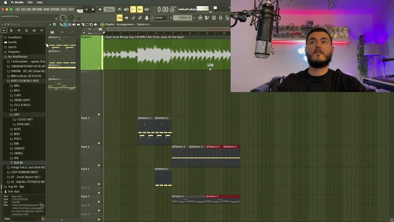
Task: Toggle the link (multilink controllers) icon
Action: click(140, 18)
